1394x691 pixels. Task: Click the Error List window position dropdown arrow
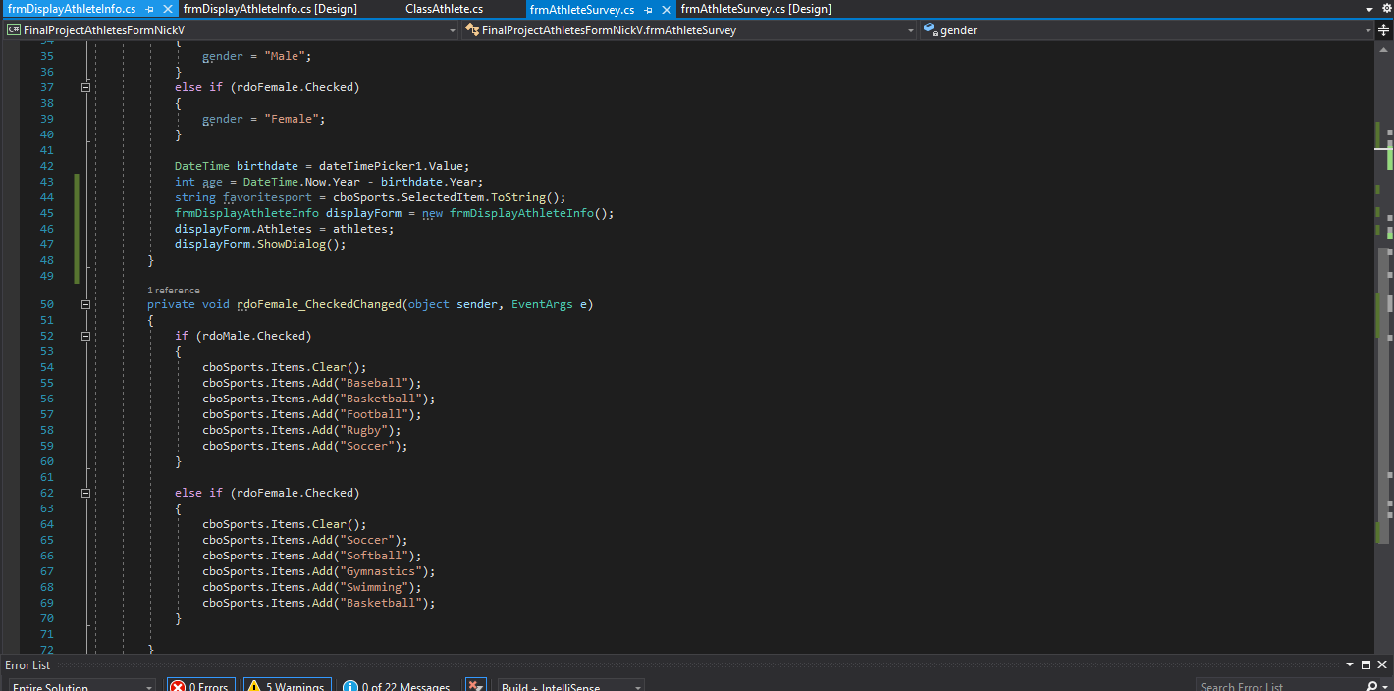click(1351, 664)
